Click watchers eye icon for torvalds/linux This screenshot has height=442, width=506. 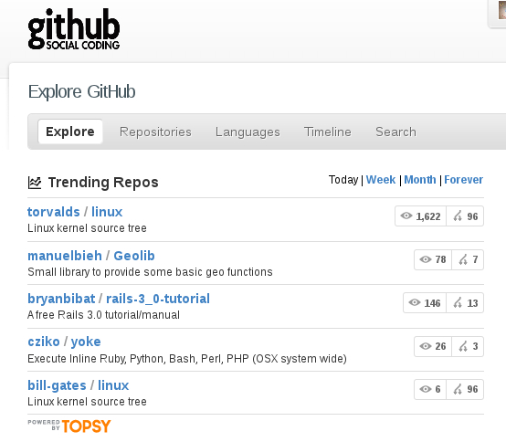click(406, 216)
